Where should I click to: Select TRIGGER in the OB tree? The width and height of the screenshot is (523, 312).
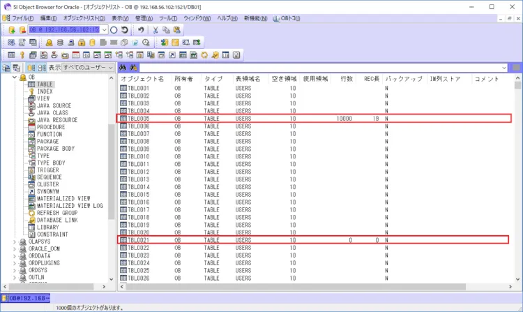click(47, 170)
